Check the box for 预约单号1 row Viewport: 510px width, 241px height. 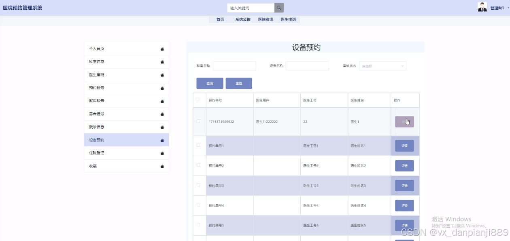(198, 145)
